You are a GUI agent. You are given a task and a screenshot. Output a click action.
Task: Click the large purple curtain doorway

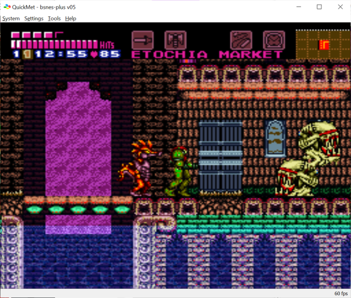78,139
